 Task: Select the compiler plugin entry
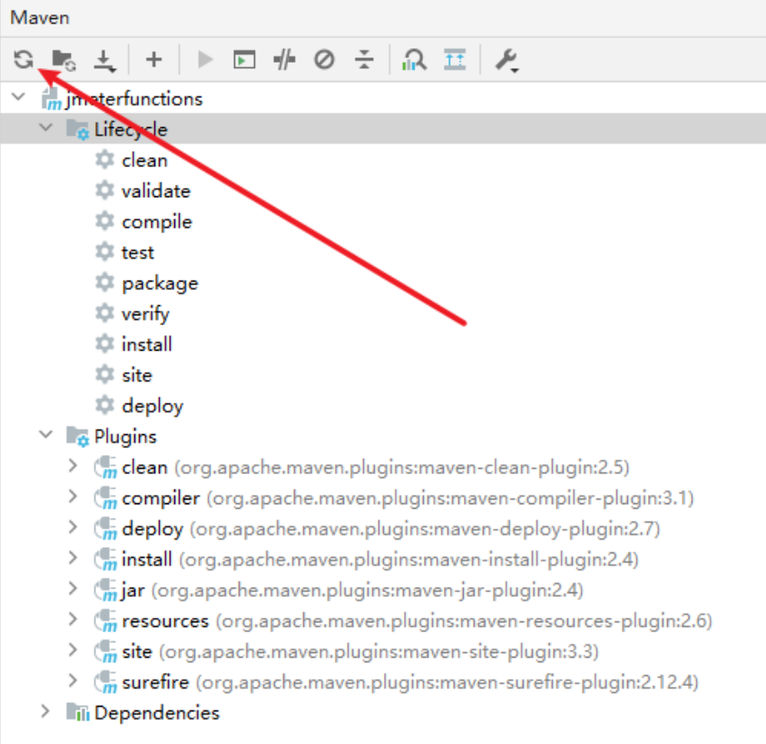[161, 498]
